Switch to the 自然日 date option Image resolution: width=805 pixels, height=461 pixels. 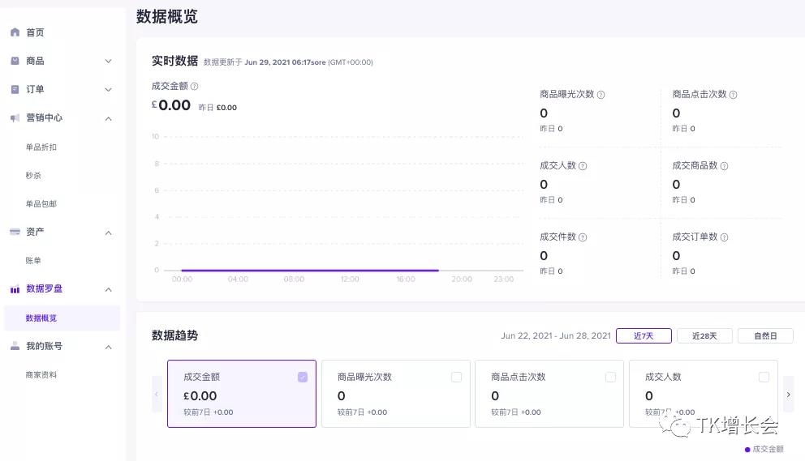click(765, 335)
